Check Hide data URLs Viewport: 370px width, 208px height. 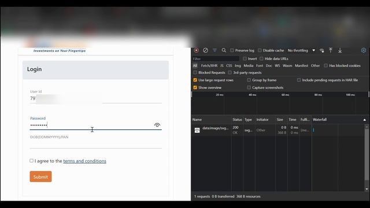261,58
